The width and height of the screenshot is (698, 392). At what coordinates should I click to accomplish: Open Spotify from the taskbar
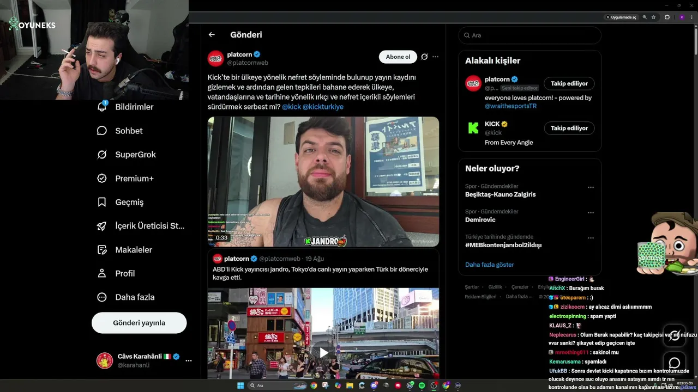coord(422,385)
